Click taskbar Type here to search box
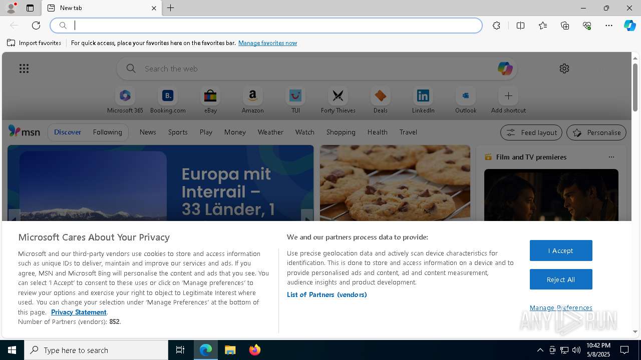This screenshot has width=641, height=360. [96, 350]
